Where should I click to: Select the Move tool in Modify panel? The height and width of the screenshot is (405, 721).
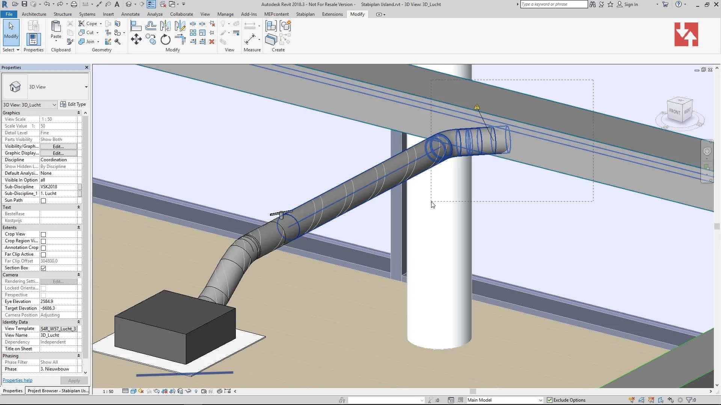point(136,39)
